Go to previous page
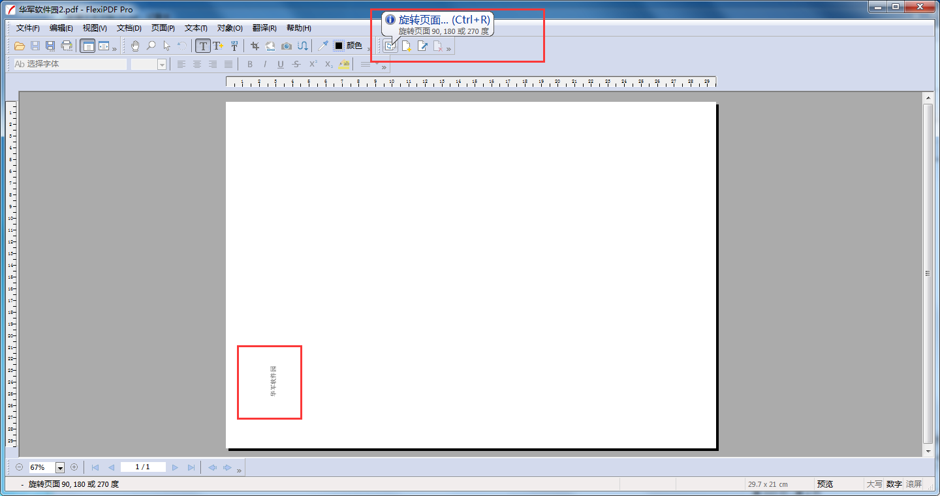 click(111, 467)
